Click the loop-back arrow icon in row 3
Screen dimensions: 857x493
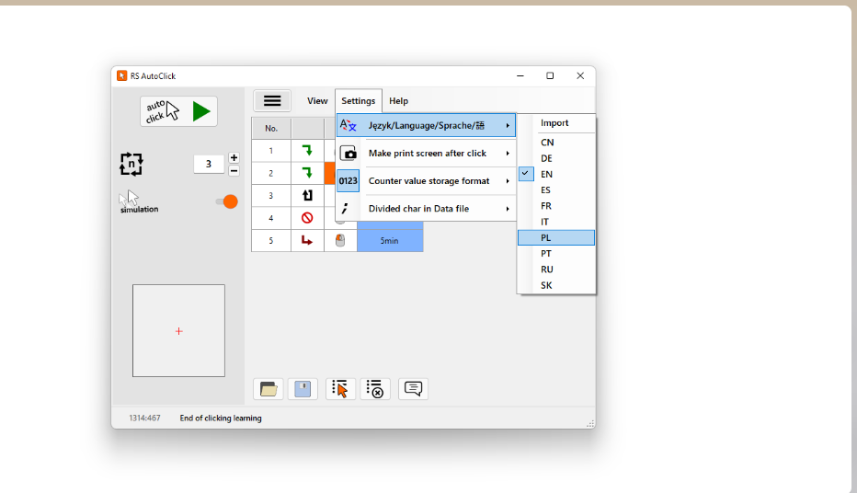307,195
